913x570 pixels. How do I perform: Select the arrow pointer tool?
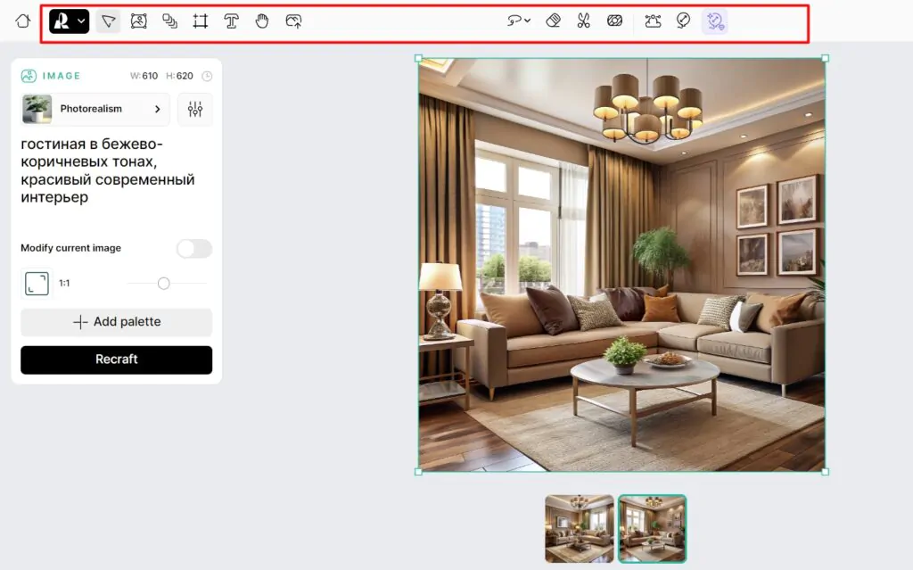tap(108, 21)
